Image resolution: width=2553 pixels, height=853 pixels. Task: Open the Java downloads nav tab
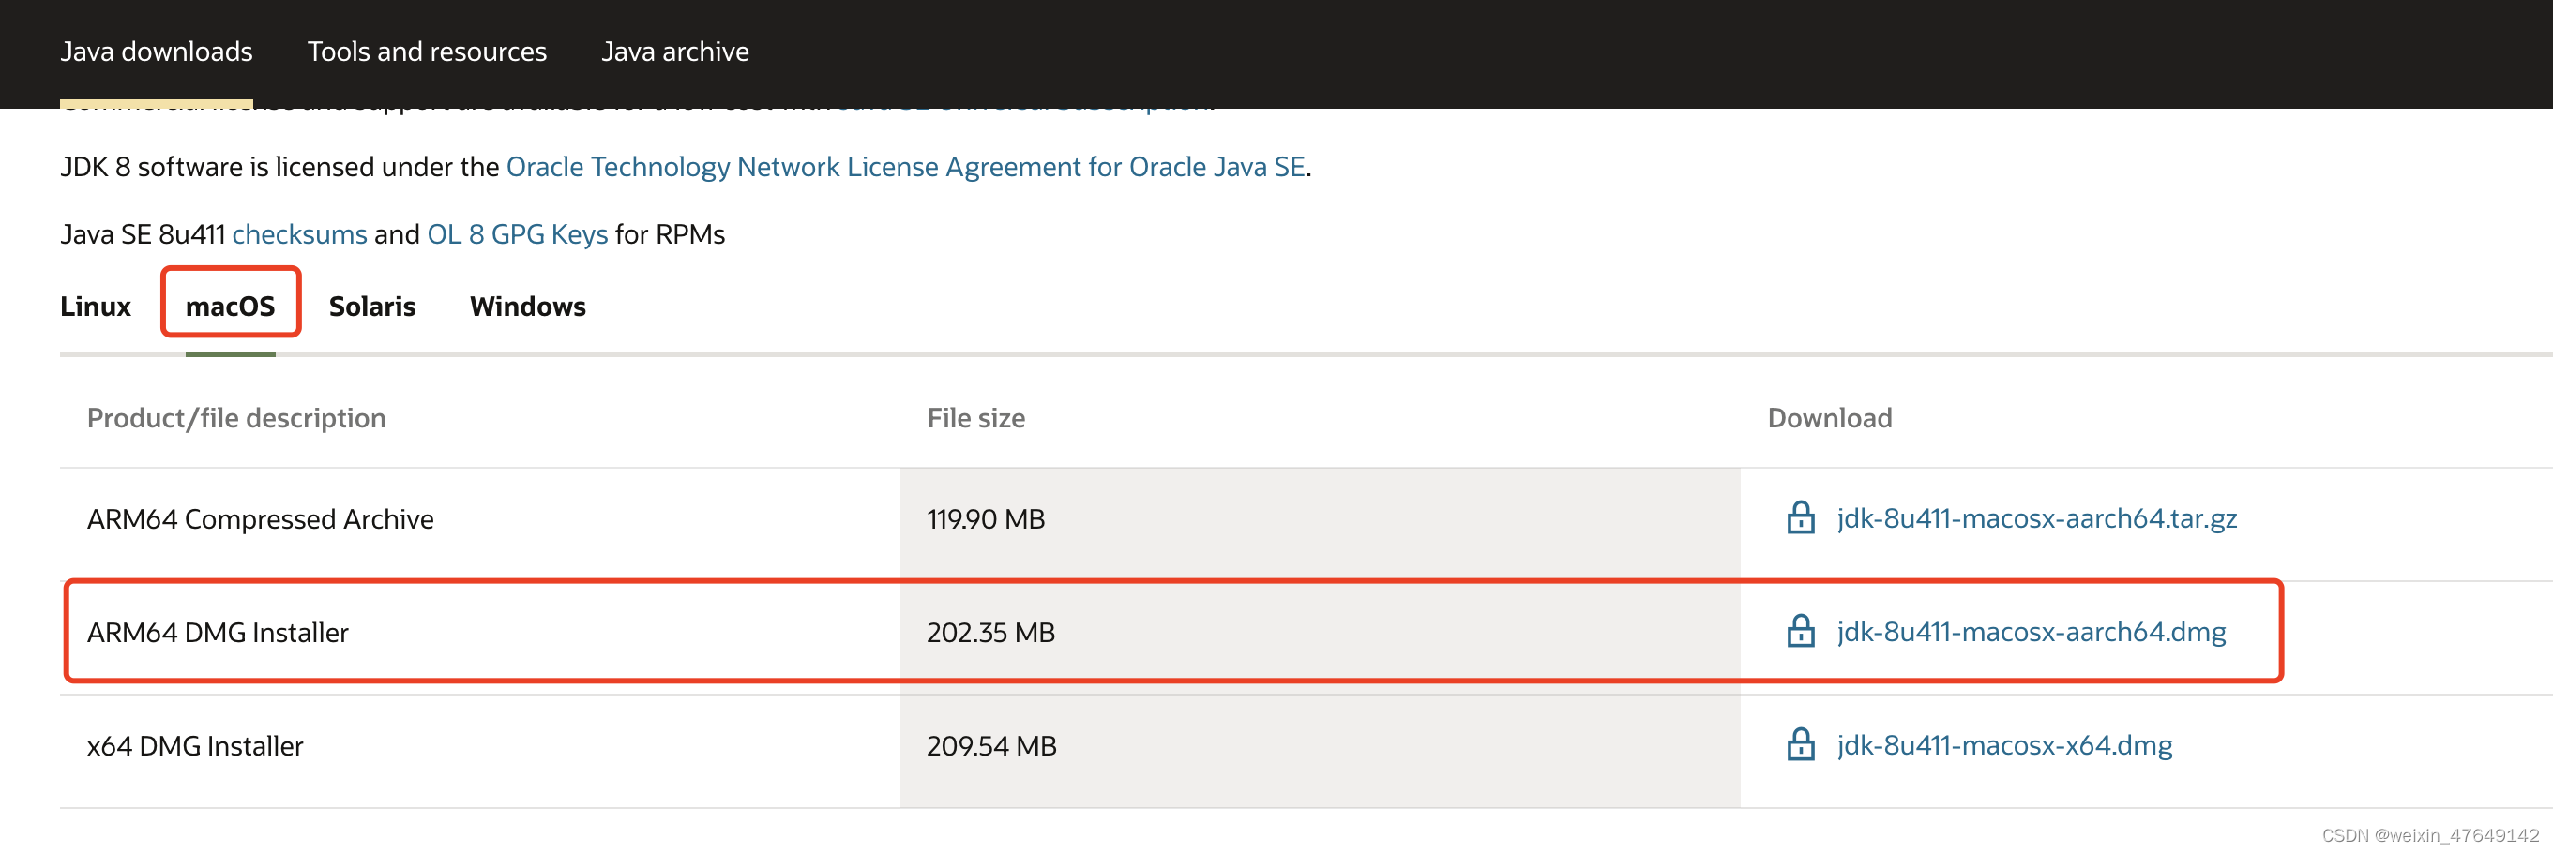click(157, 52)
